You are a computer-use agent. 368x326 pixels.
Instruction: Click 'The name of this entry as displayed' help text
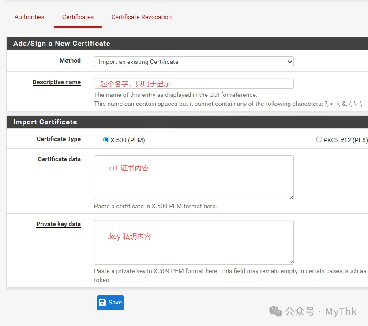click(176, 95)
